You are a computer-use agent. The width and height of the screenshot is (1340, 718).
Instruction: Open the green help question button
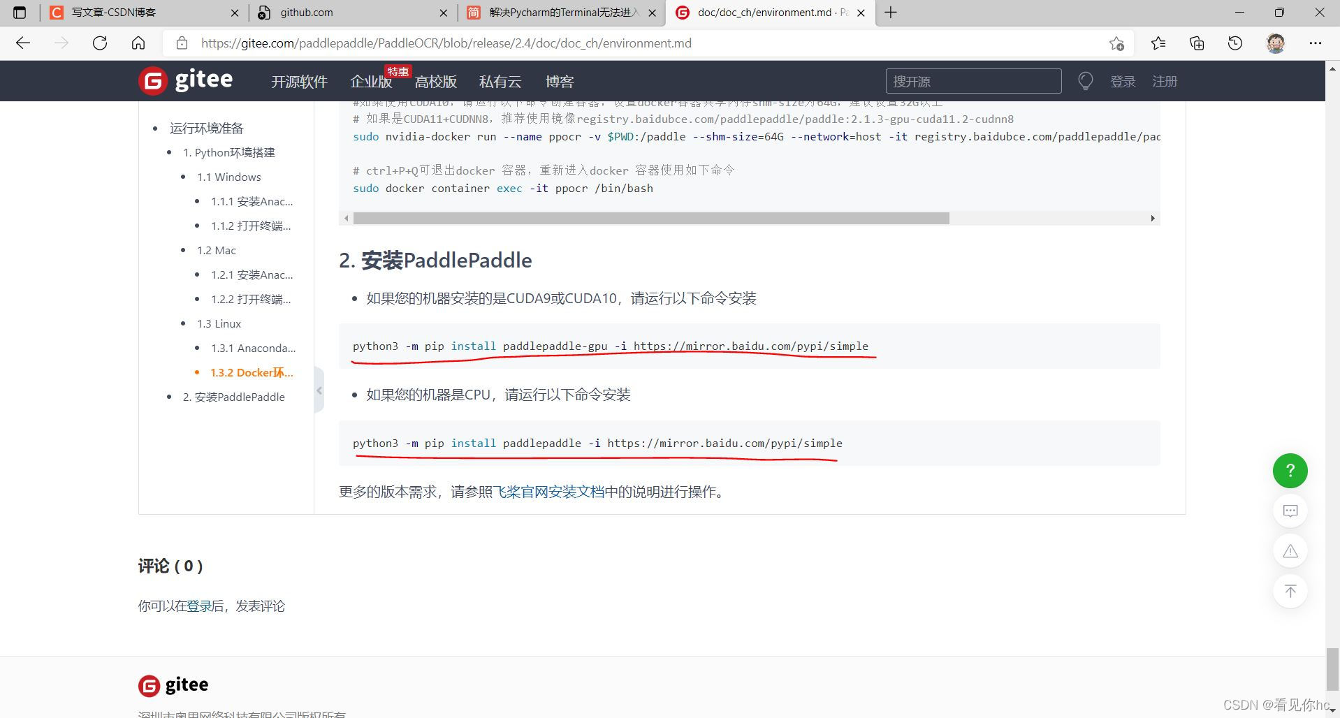(x=1290, y=471)
